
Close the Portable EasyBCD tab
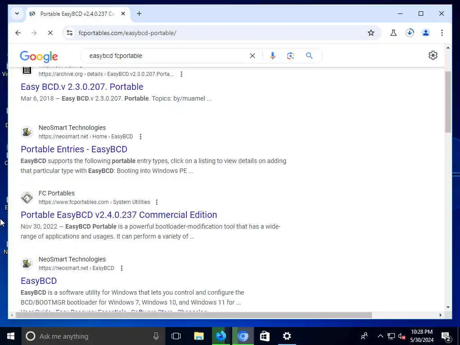click(123, 13)
